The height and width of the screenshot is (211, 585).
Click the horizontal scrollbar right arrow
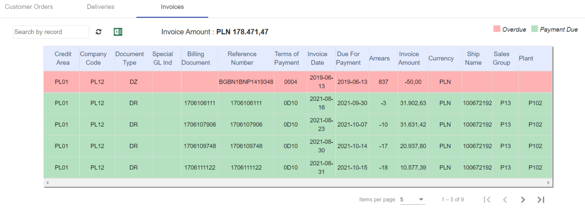point(548,182)
